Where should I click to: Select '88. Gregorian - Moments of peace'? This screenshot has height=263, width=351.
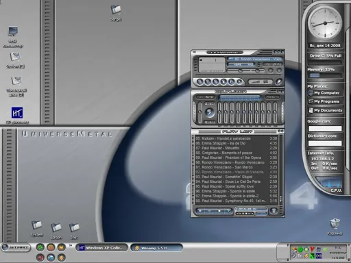point(236,153)
